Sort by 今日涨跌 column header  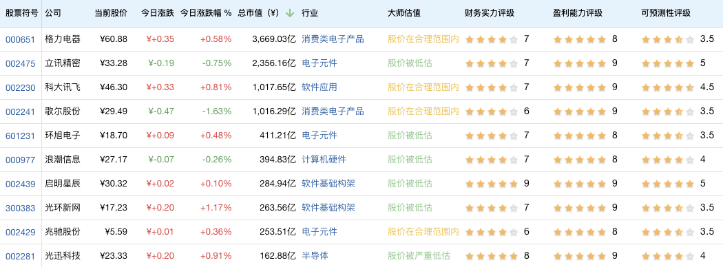point(158,13)
